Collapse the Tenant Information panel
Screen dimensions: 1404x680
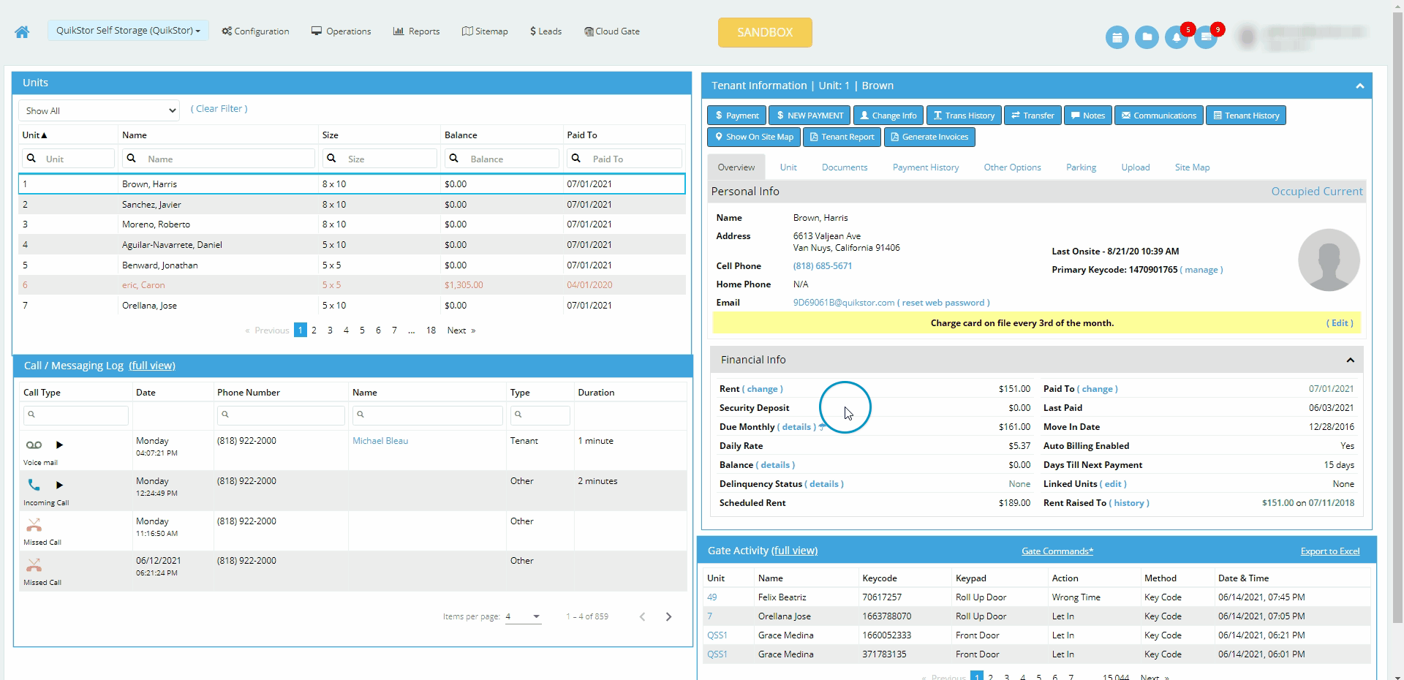click(1359, 86)
